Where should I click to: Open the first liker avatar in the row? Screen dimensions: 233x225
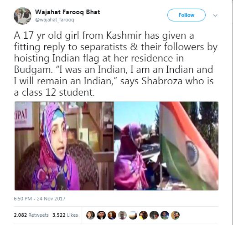[90, 215]
